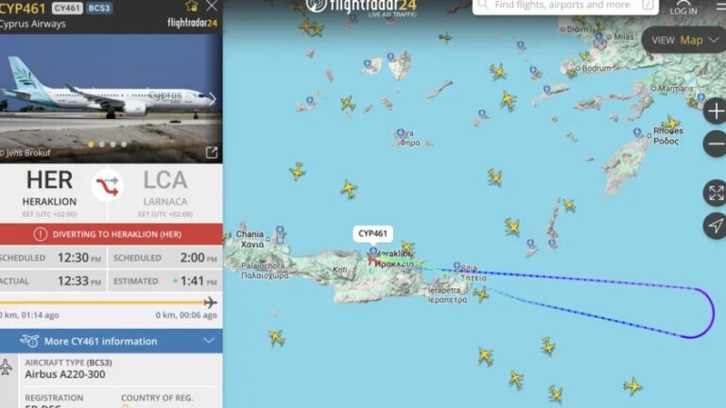Show the next aircraft photo with the arrow

pyautogui.click(x=212, y=98)
